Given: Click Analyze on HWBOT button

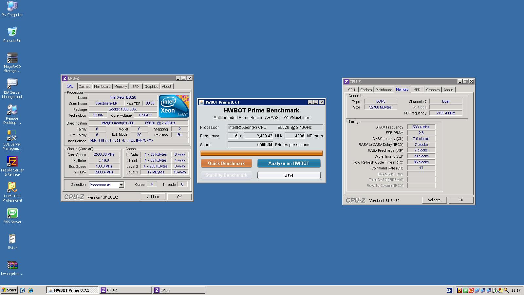Looking at the screenshot, I should (289, 163).
